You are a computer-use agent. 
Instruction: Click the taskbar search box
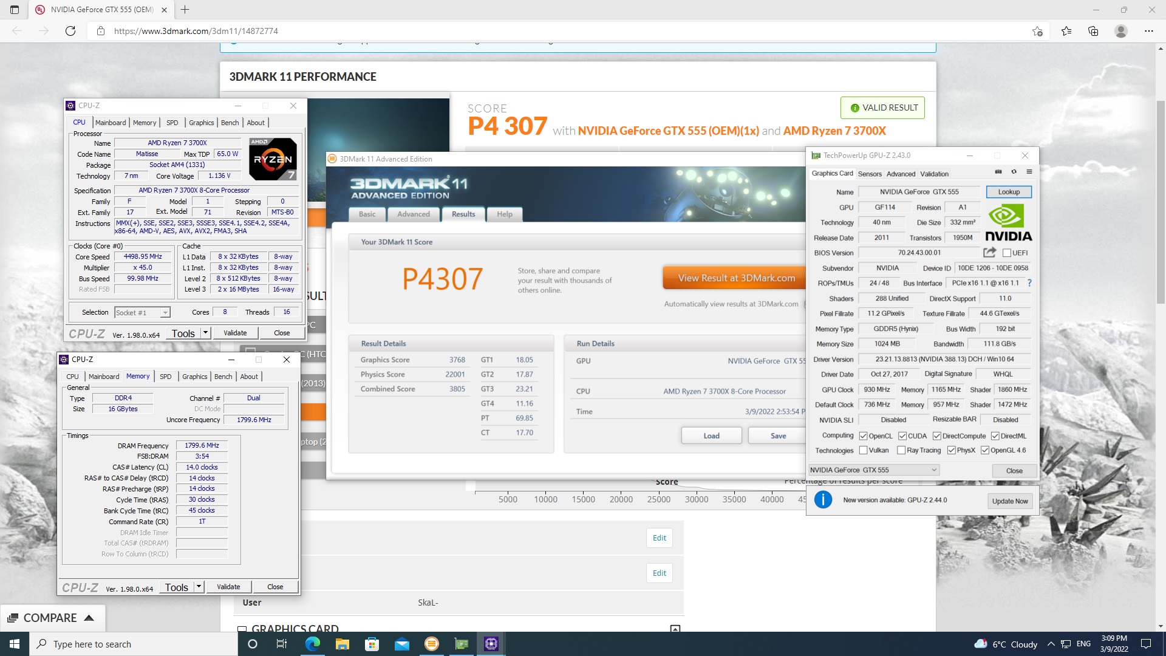pyautogui.click(x=134, y=644)
